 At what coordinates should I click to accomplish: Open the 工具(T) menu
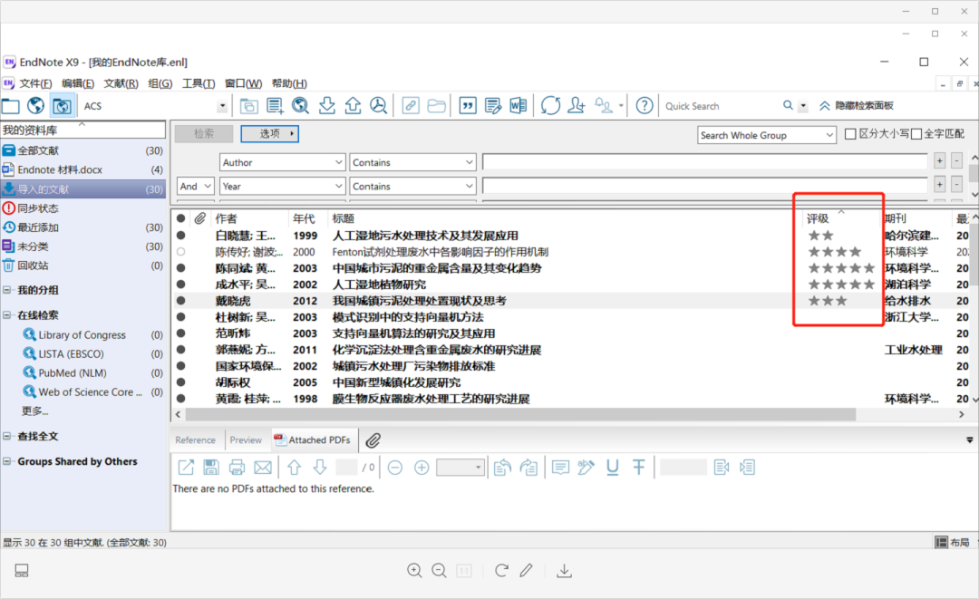[199, 83]
